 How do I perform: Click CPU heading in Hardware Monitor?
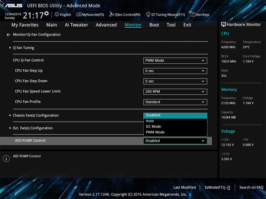225,34
